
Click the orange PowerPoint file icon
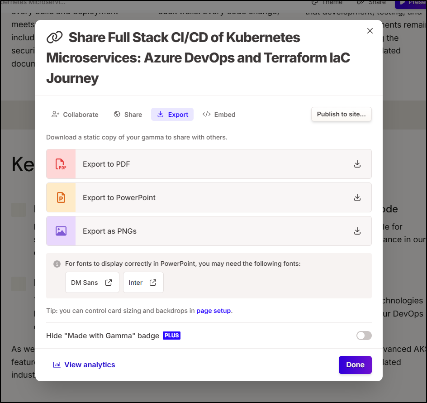(x=61, y=198)
